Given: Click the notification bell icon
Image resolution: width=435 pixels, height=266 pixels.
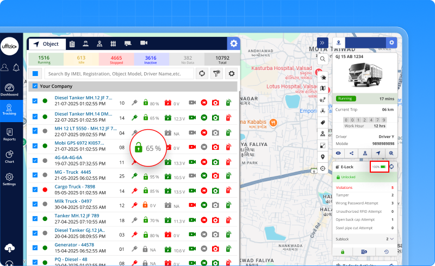Looking at the screenshot, I should [x=16, y=67].
